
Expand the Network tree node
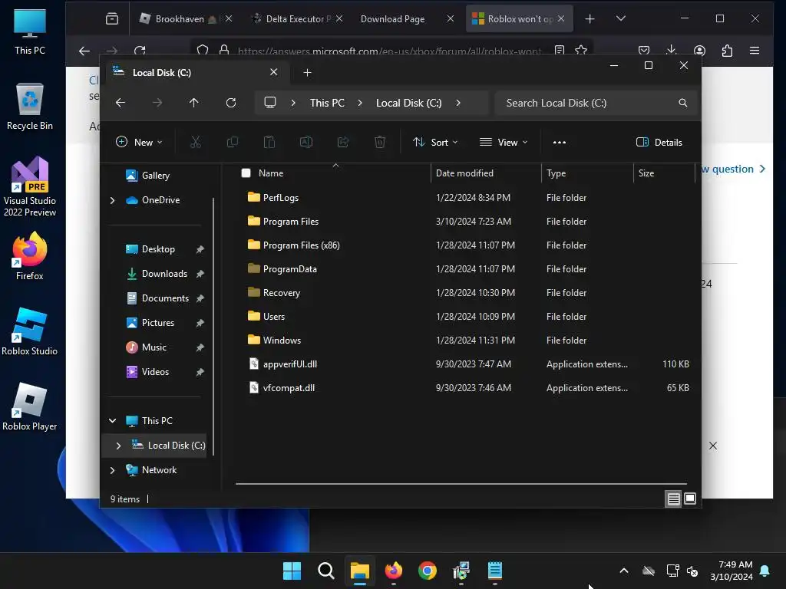pos(112,470)
